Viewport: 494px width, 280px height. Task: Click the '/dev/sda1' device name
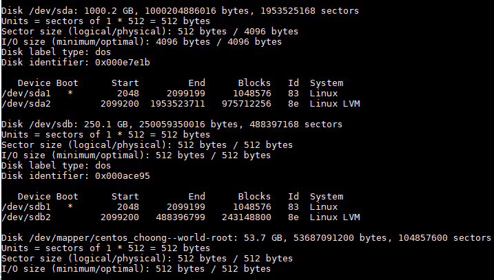point(26,94)
